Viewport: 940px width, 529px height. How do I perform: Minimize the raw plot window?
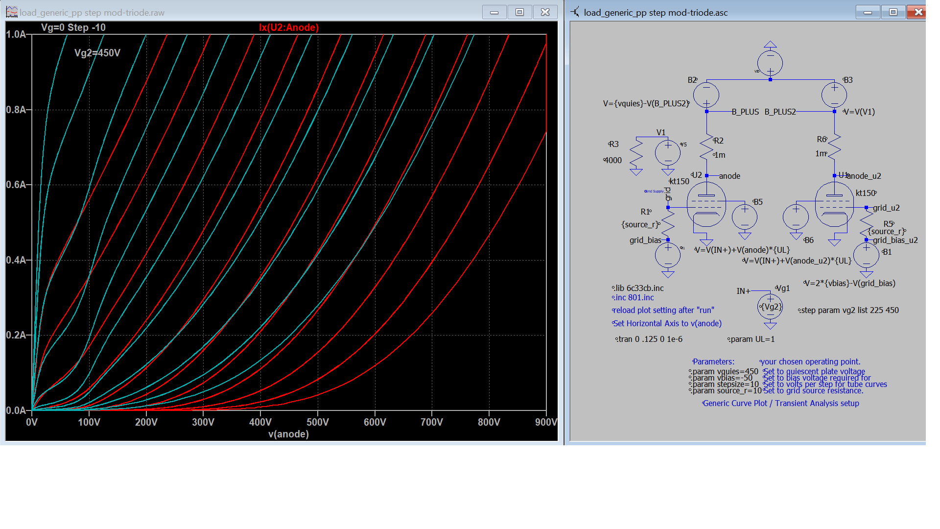click(494, 12)
